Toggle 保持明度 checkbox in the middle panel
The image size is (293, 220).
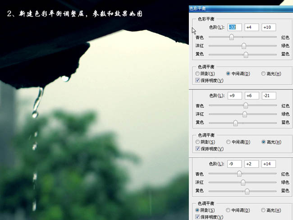tap(198, 148)
